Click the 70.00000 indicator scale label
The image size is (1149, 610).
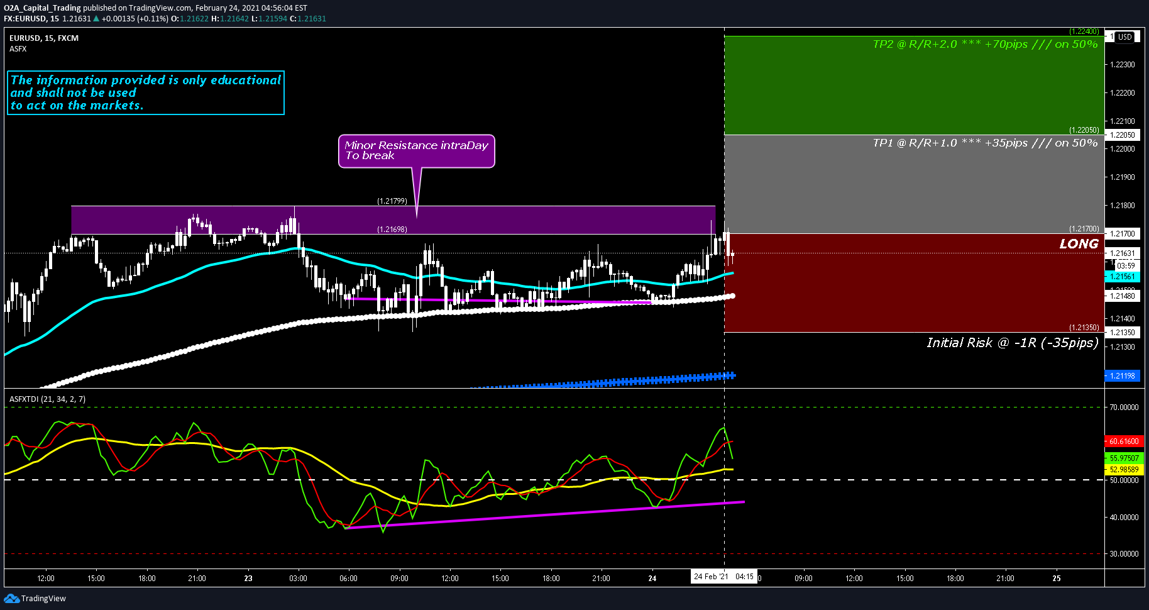[1124, 408]
